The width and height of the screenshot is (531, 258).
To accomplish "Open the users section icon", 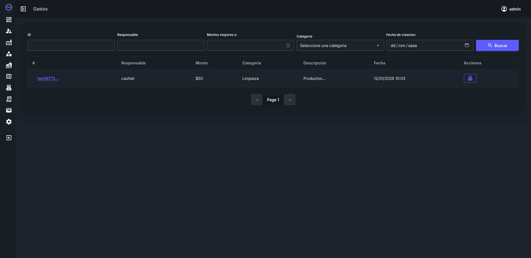I will tap(9, 31).
